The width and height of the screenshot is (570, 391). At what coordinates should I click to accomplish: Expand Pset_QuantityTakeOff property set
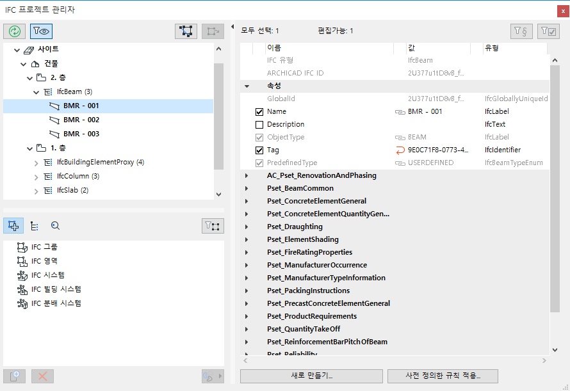click(247, 329)
